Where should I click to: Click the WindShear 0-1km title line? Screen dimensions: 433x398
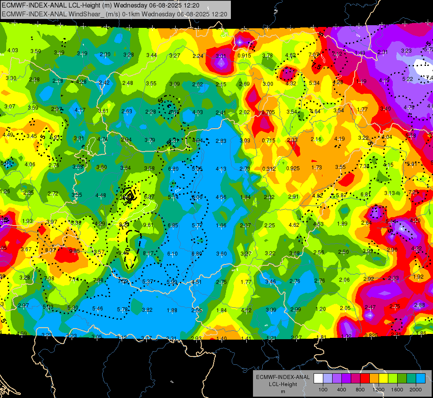point(114,14)
